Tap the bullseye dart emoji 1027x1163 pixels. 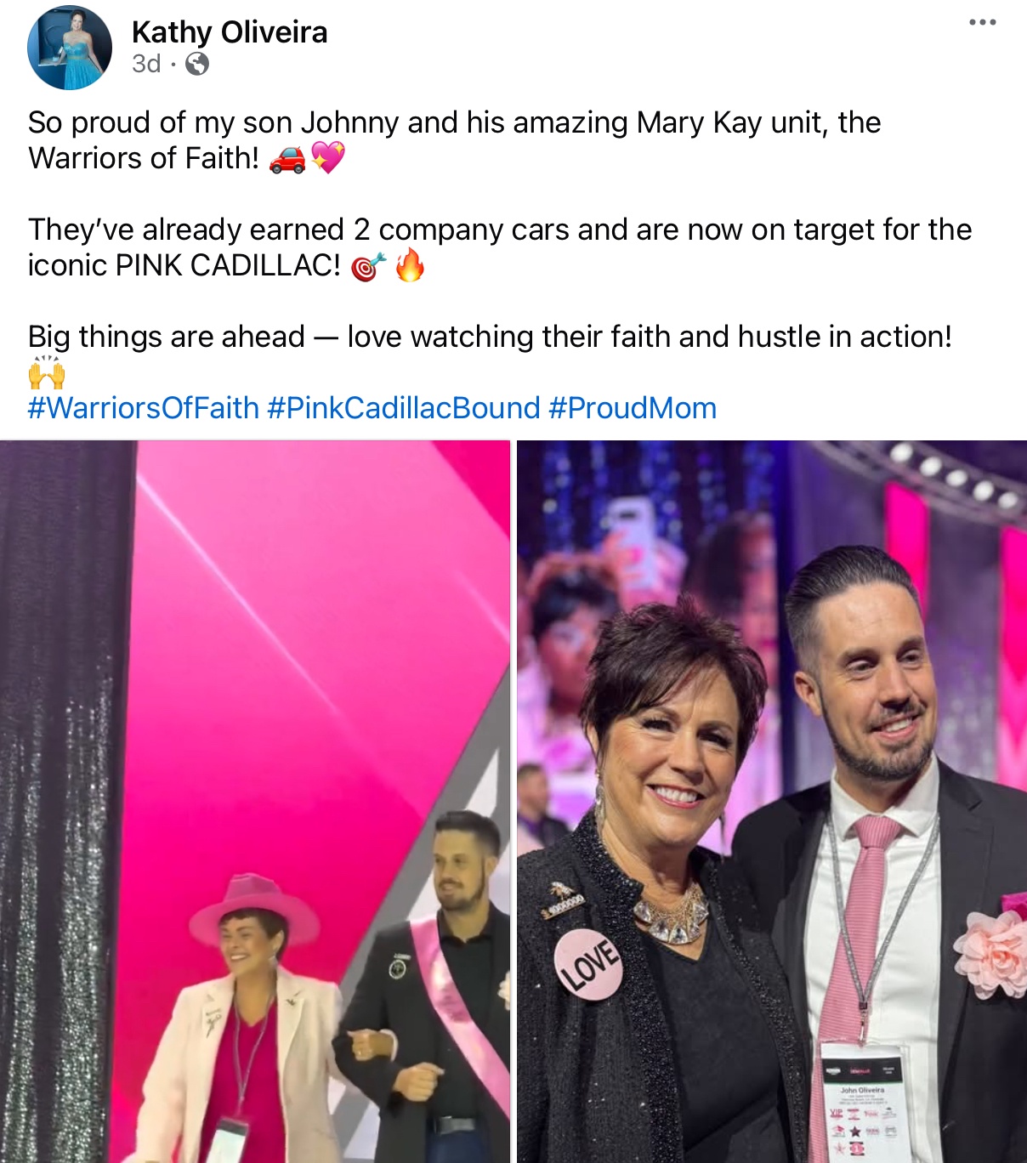[368, 266]
